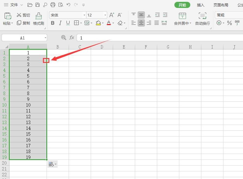Click the percent style icon
Screen dimensions: 243x179
tap(229, 23)
